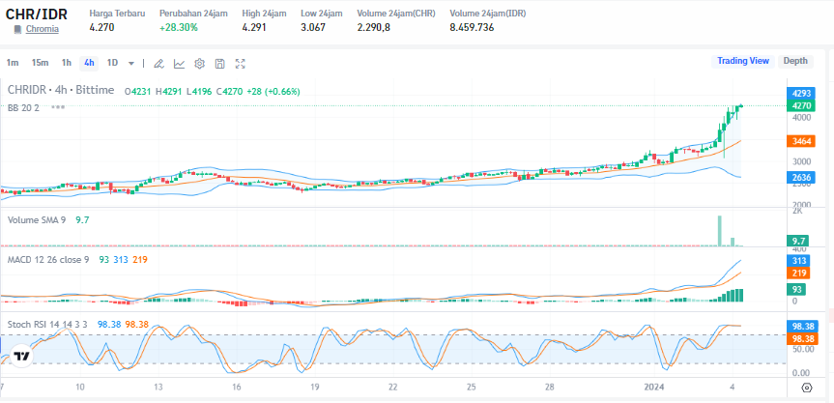Click the Low 24jam 3.067 value

point(313,28)
